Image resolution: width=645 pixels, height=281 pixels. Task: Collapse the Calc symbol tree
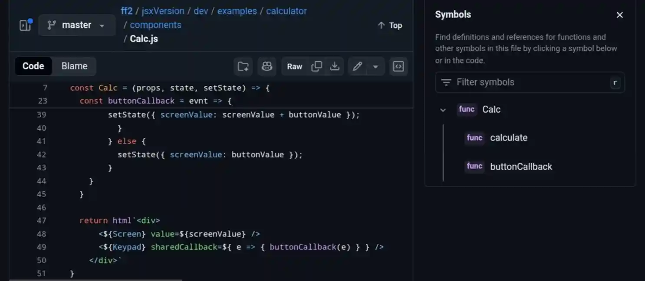(x=443, y=110)
